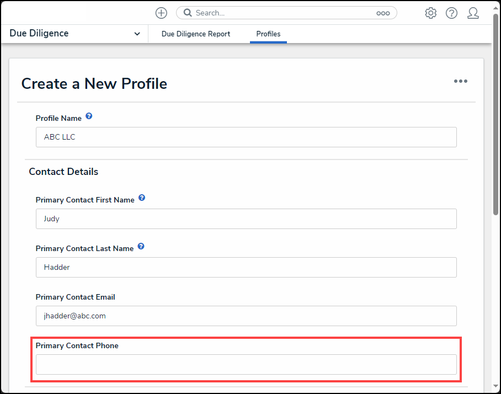Click the three-dots icon in search bar

tap(383, 13)
